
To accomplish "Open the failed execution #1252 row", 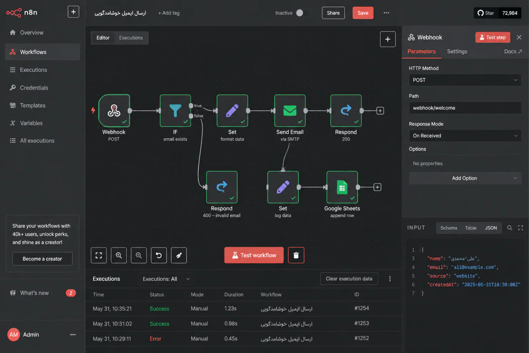I will (244, 339).
